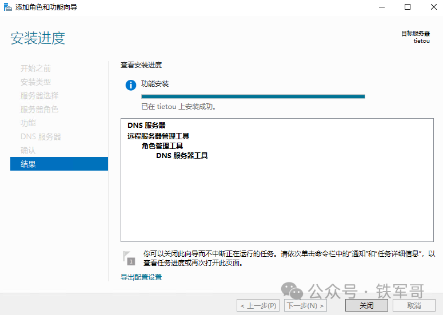The width and height of the screenshot is (443, 315).
Task: Select the 开始之前 step
Action: coord(35,68)
